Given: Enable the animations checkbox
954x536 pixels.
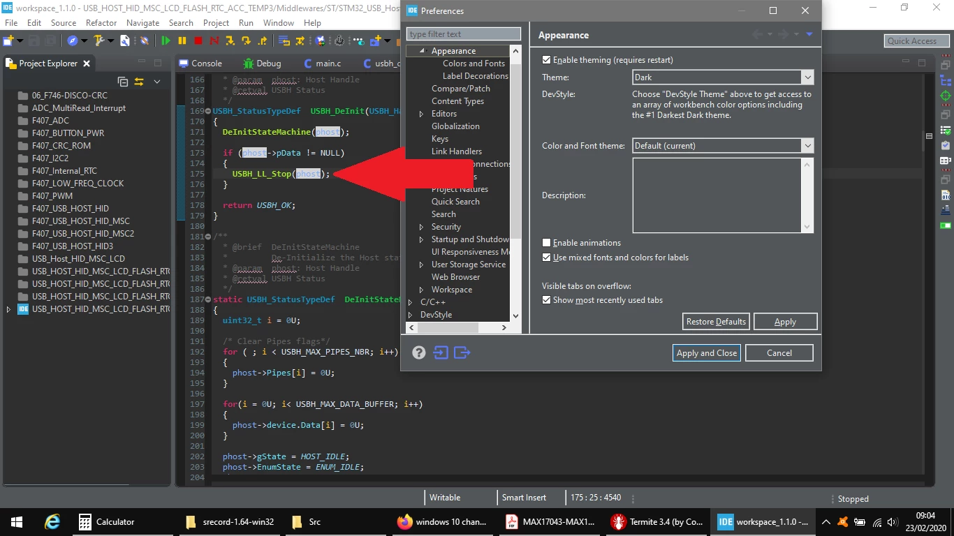Looking at the screenshot, I should tap(547, 243).
